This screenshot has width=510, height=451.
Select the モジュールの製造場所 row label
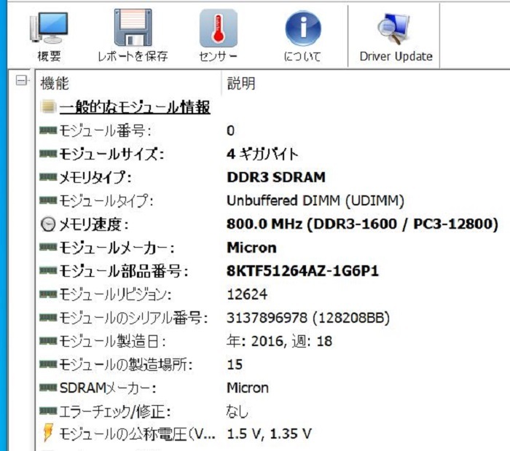[125, 365]
